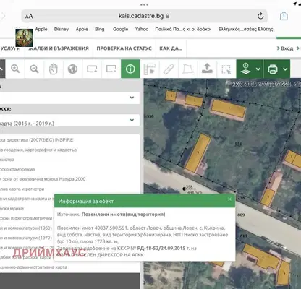The width and height of the screenshot is (301, 289).
Task: Expand the layers info dropdown arrow
Action: tap(258, 69)
